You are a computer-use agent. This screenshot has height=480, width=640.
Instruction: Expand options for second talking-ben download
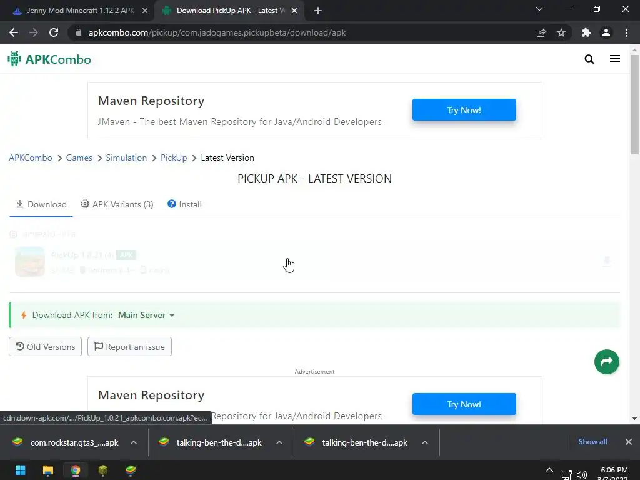(425, 442)
